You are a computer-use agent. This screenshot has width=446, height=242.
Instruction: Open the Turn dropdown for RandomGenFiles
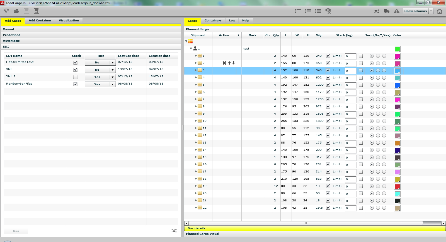coord(113,84)
